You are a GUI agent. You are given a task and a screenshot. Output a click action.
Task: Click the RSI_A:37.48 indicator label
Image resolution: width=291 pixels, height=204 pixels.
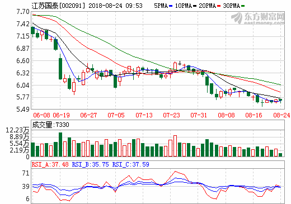[x=50, y=164]
